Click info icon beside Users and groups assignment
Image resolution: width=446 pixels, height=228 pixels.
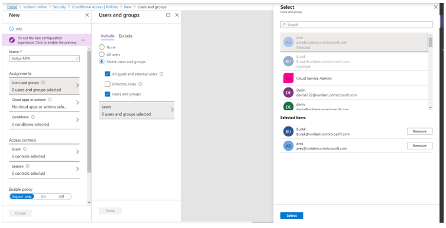click(43, 83)
